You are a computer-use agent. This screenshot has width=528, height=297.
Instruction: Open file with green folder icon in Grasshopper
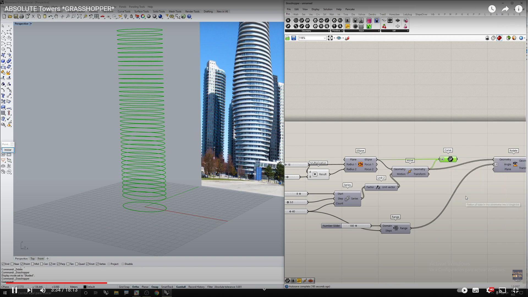288,38
